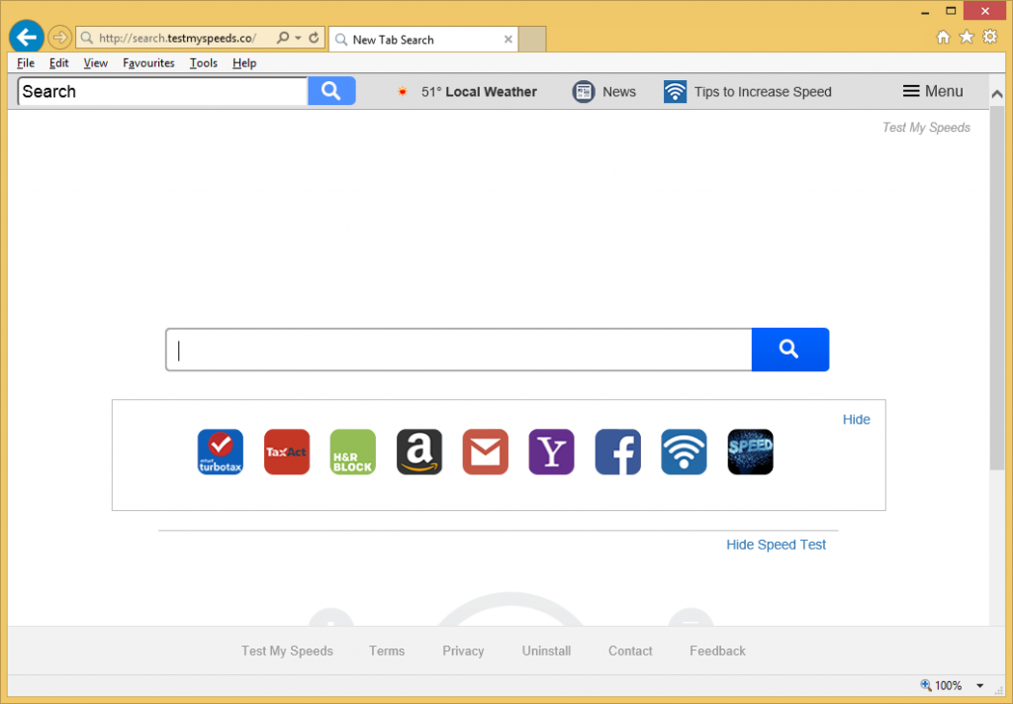Screen dimensions: 1013x704
Task: Click the browser forward arrow button
Action: pos(59,38)
